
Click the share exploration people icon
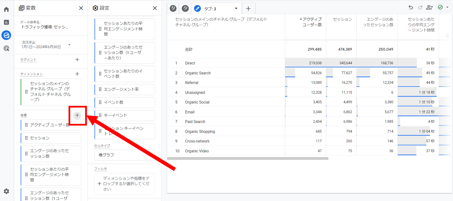429,8
